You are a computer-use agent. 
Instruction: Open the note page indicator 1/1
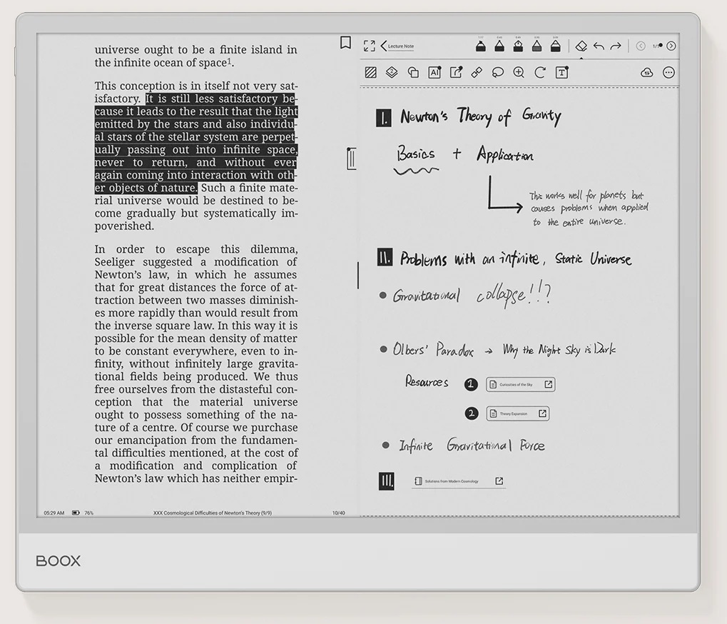657,46
